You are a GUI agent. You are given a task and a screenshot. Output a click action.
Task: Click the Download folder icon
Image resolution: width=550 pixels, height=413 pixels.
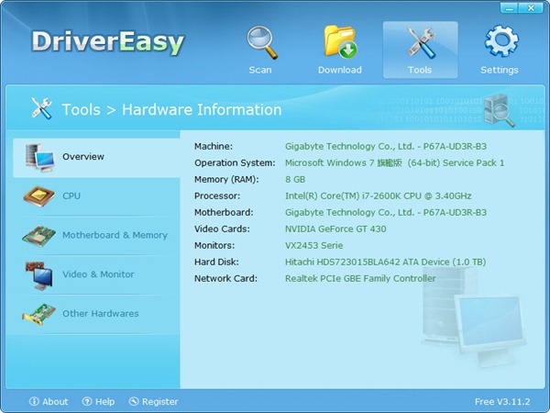[340, 42]
